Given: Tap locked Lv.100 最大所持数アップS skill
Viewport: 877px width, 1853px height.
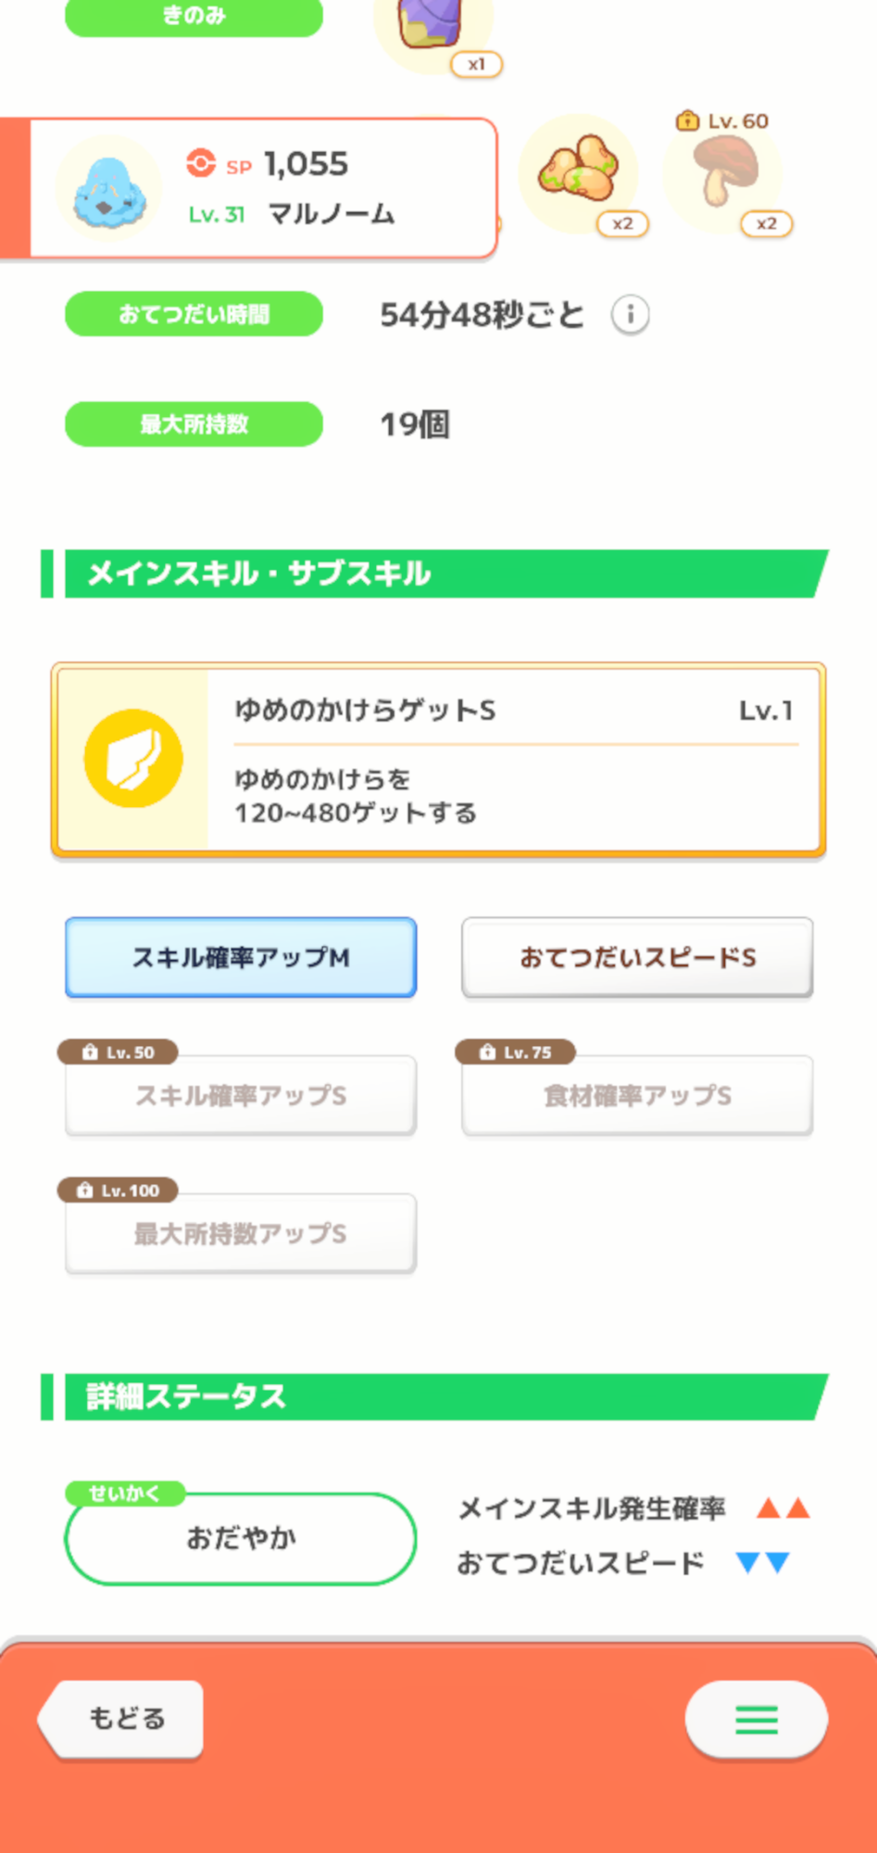Looking at the screenshot, I should point(241,1233).
